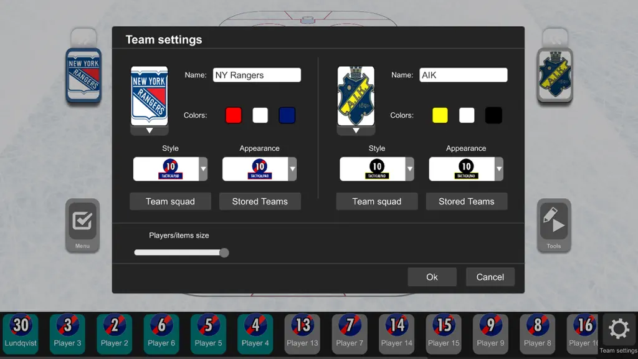Viewport: 638px width, 359px height.
Task: Click the NY Rangers name field
Action: pos(257,75)
